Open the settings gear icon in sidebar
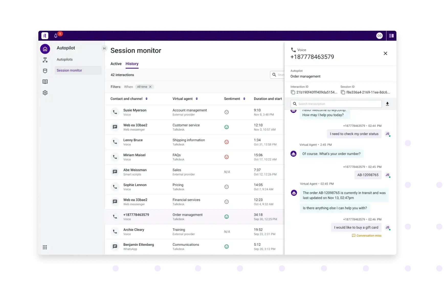Screen dimensions: 445x297 pyautogui.click(x=45, y=93)
